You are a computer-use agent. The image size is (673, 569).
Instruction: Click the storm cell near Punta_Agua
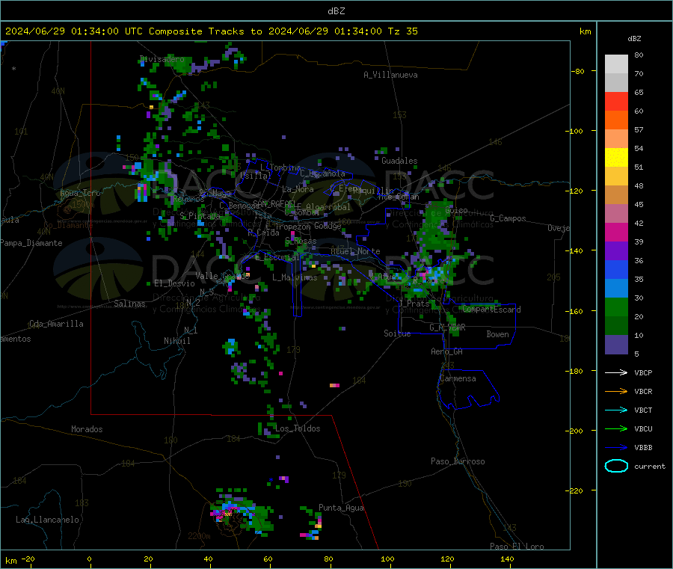[312, 523]
